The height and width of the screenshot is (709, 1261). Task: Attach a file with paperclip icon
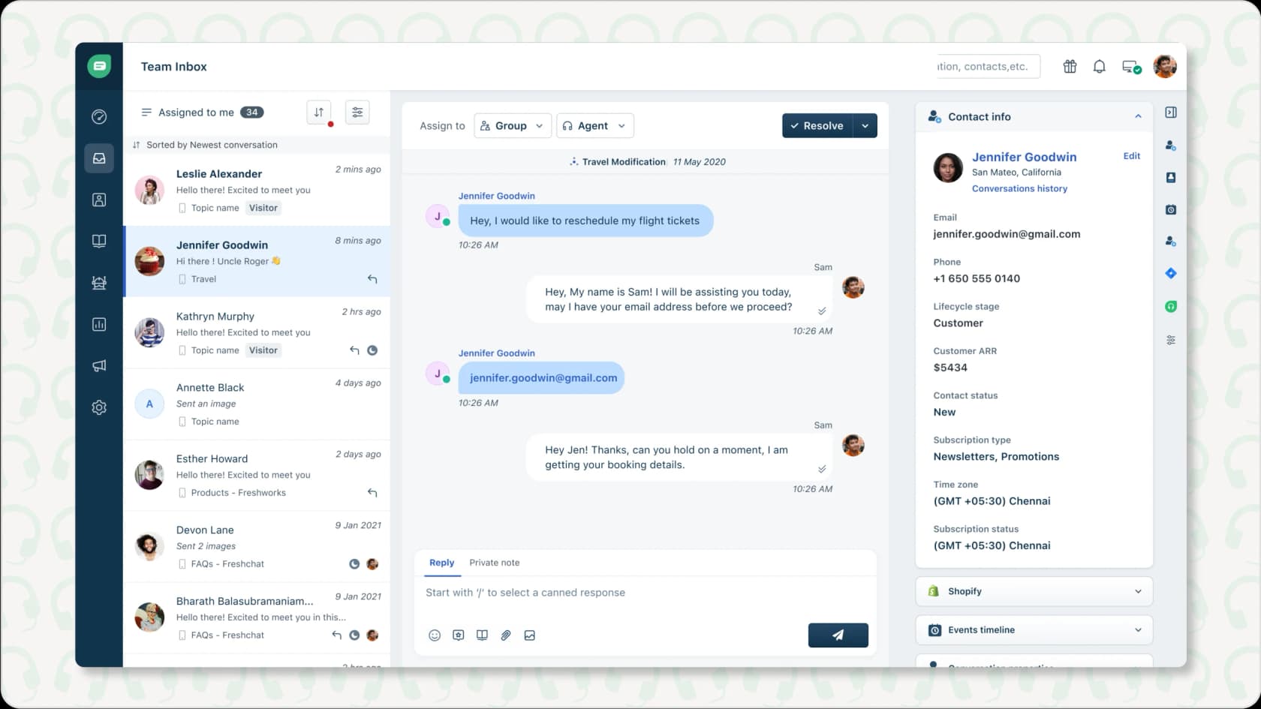click(506, 635)
